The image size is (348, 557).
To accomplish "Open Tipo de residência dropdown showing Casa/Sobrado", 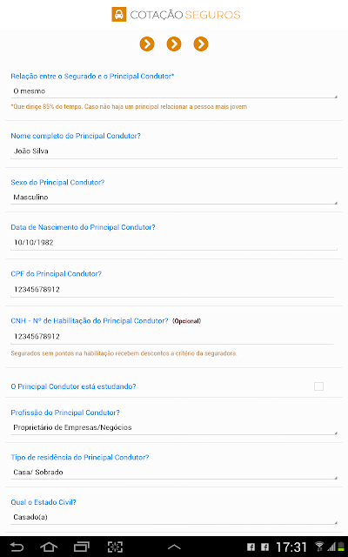I will 174,472.
